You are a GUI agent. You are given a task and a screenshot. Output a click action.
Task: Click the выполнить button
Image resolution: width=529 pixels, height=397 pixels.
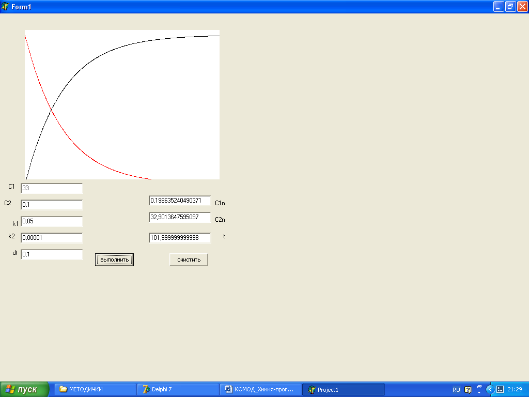[114, 259]
